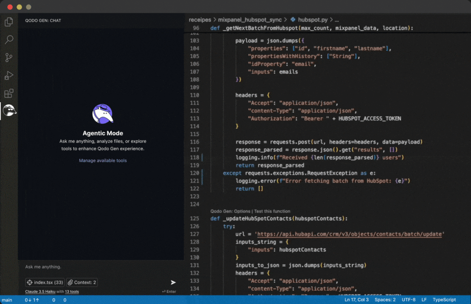
Task: Open the Explorer files icon
Action: click(8, 22)
